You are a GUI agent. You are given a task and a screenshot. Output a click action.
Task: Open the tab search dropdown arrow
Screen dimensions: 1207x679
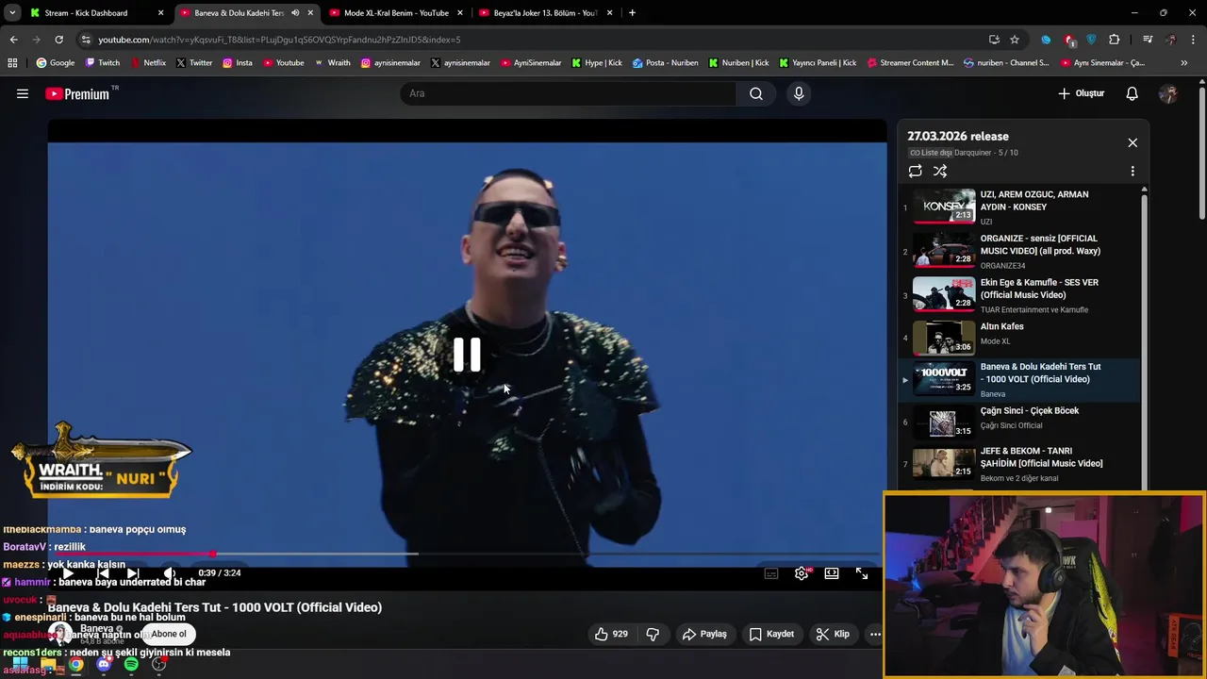pyautogui.click(x=12, y=13)
